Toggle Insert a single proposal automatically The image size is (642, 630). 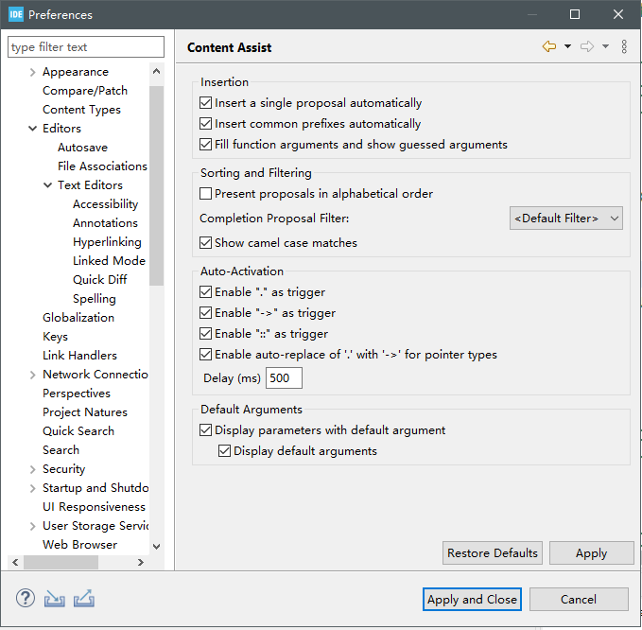click(205, 102)
